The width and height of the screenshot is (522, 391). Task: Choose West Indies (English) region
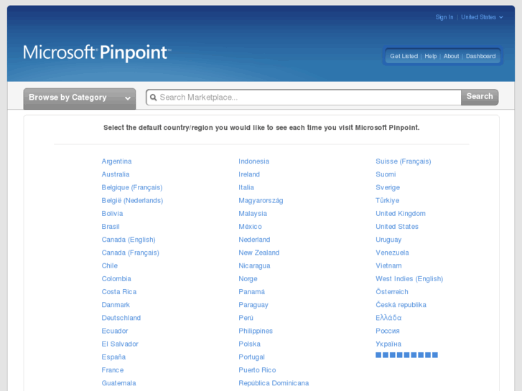click(x=409, y=279)
